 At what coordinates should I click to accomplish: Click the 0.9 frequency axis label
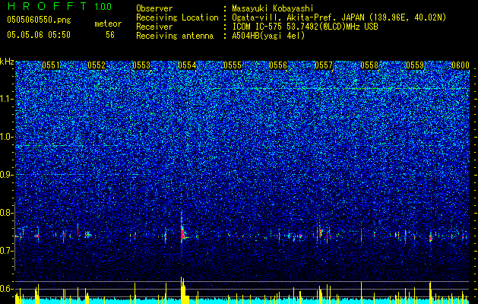point(7,175)
